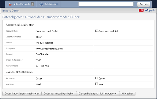Click the Schnellauswahl counter badge
Image resolution: width=157 pixels, height=99 pixels.
tap(32, 4)
